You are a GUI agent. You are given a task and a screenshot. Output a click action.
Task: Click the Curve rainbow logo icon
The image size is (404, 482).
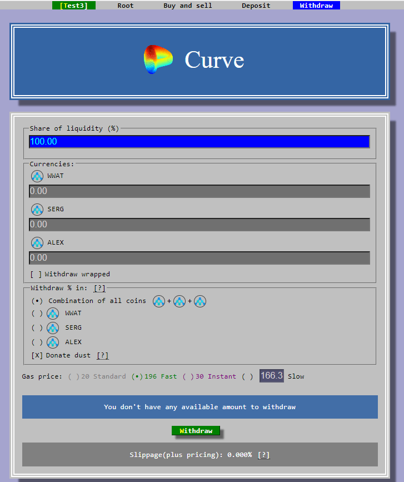[x=158, y=59]
